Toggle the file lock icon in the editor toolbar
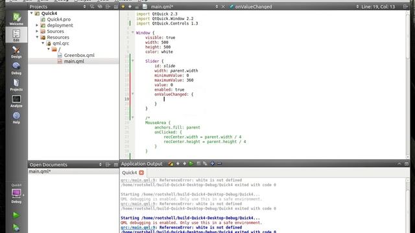The image size is (415, 233). pyautogui.click(x=137, y=6)
